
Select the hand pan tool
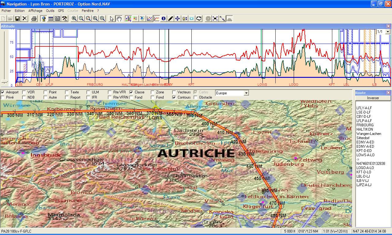click(x=119, y=19)
